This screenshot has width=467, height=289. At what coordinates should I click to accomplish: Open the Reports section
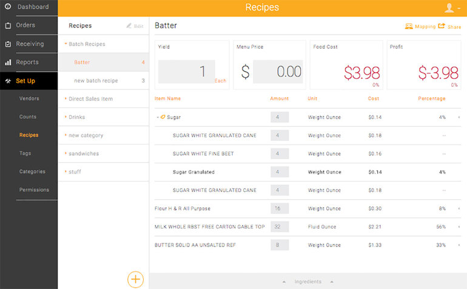click(x=27, y=62)
